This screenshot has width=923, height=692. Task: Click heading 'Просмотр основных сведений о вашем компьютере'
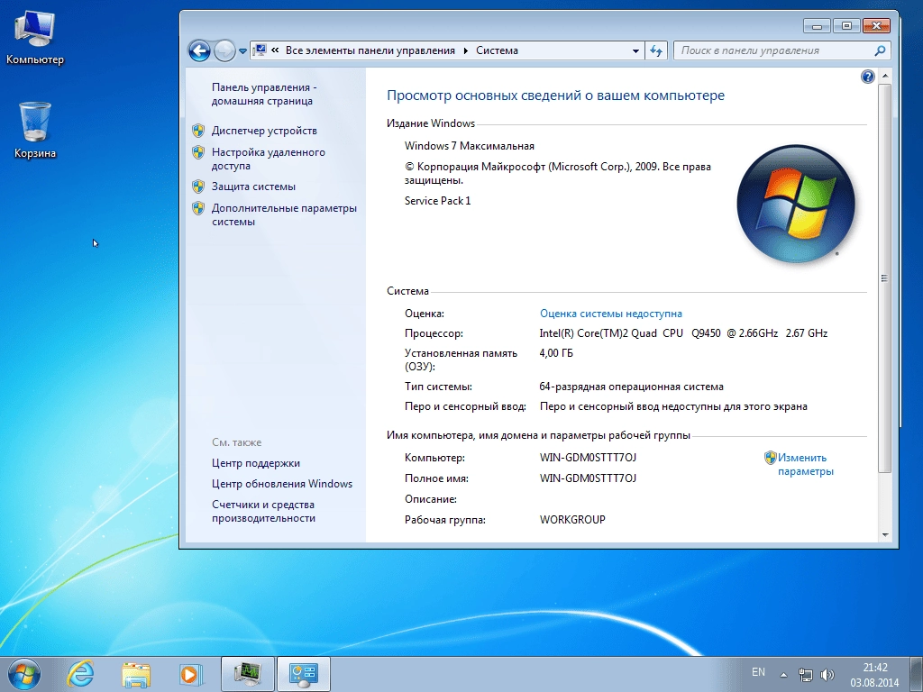[555, 96]
